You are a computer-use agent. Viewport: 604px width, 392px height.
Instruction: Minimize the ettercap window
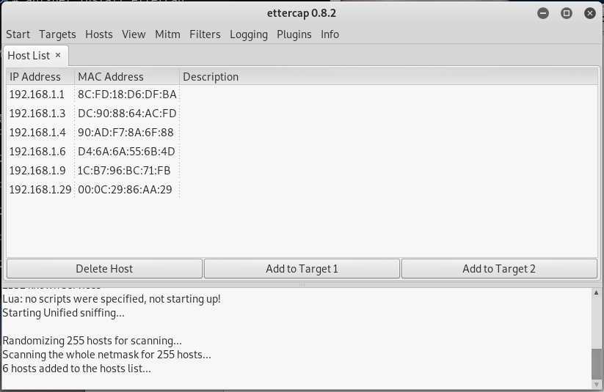point(543,13)
